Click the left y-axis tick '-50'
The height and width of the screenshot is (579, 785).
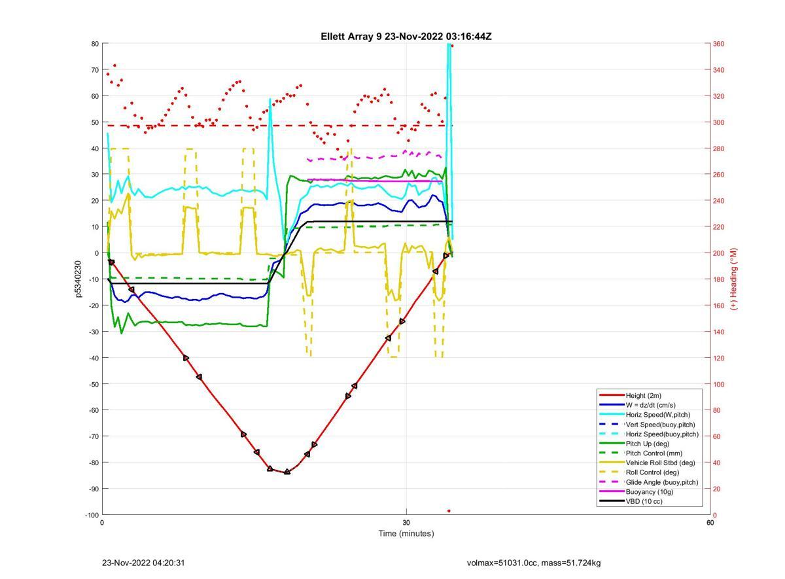[94, 384]
